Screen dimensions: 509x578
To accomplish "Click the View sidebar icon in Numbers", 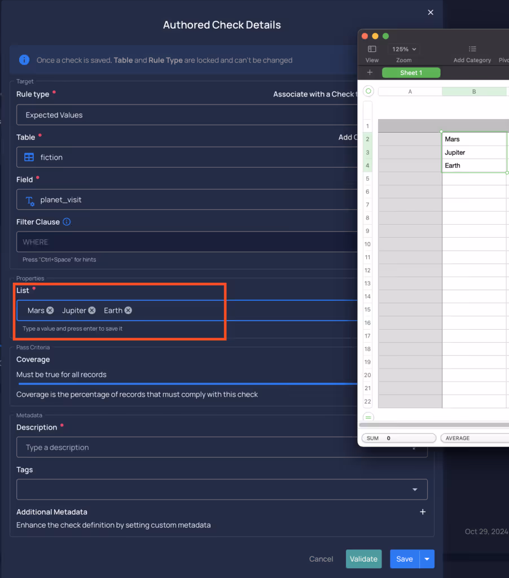I will click(372, 49).
